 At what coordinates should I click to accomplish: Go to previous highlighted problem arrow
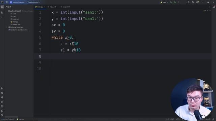pyautogui.click(x=208, y=11)
